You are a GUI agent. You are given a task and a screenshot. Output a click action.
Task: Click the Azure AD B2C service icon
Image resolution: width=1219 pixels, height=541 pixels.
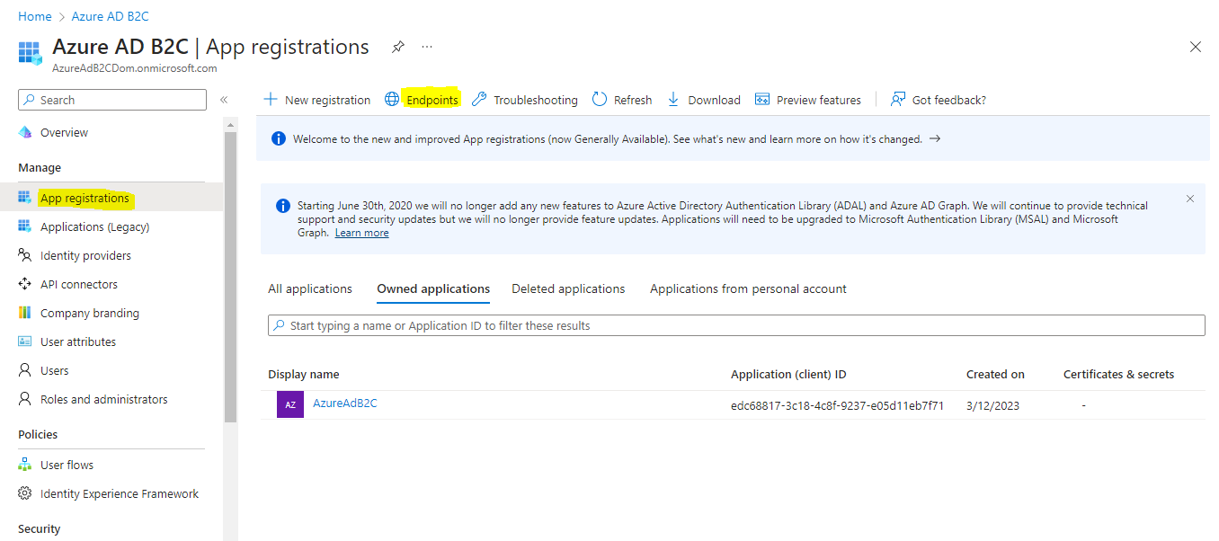tap(30, 52)
